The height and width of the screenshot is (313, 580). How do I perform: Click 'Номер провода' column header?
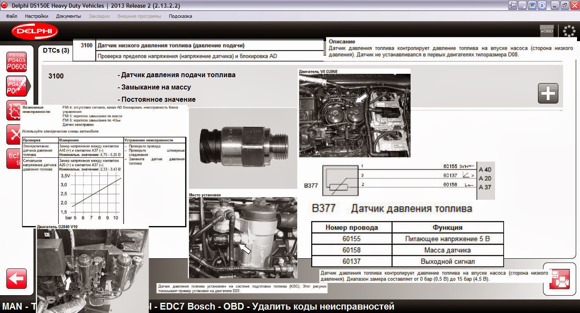(352, 227)
